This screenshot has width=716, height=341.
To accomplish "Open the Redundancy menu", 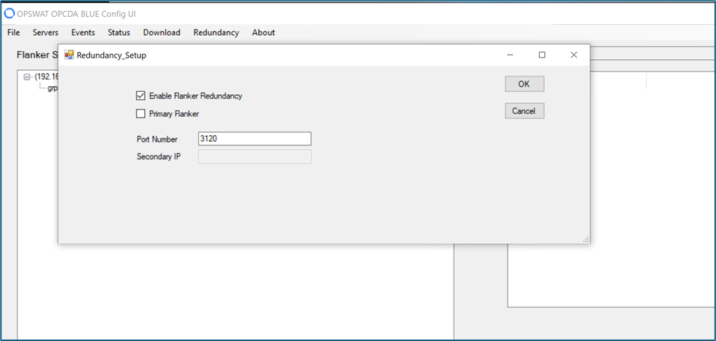I will pyautogui.click(x=216, y=32).
